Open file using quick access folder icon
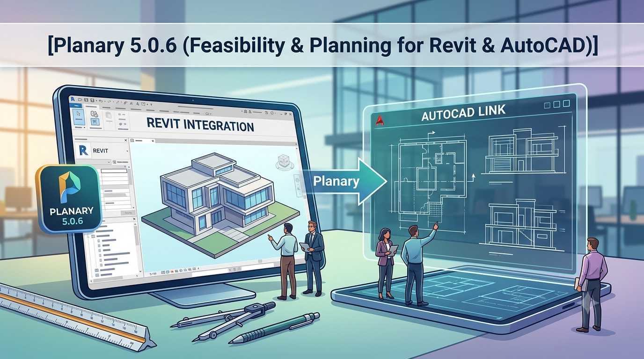 coord(80,100)
